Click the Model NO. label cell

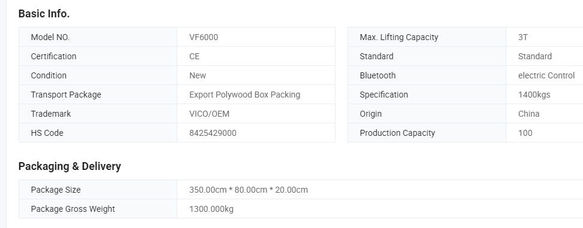[x=98, y=37]
